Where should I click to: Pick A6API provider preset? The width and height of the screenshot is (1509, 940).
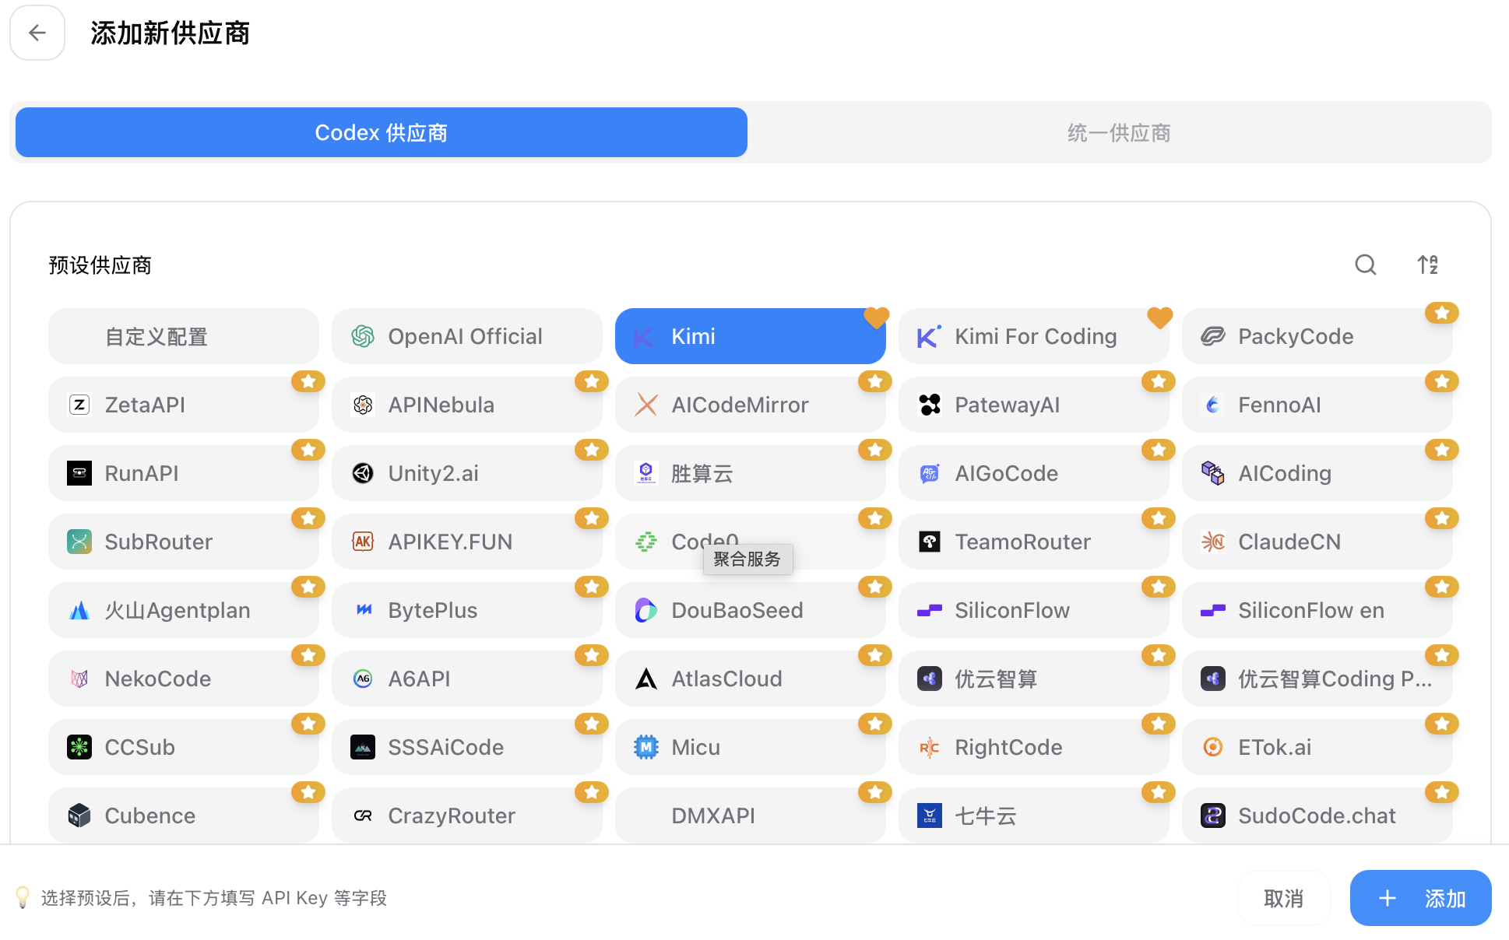click(x=467, y=679)
